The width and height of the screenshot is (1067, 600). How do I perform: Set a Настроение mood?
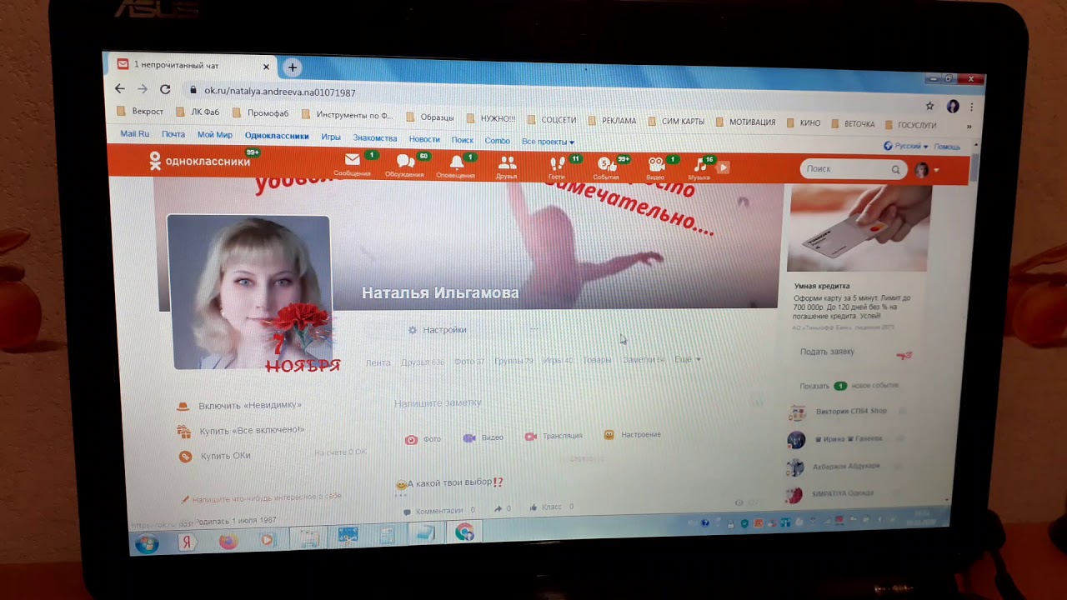633,435
